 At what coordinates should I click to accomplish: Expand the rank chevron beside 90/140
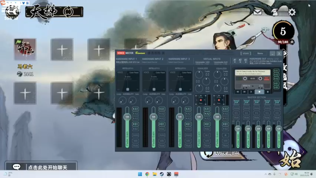292,42
